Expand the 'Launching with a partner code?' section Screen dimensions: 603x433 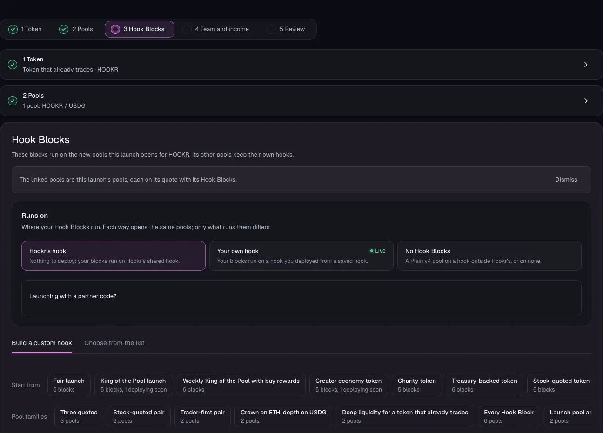[301, 298]
